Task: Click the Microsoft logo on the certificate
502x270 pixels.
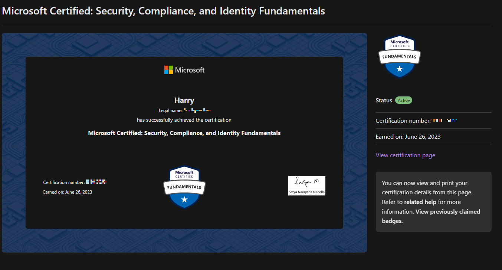Action: click(x=184, y=70)
